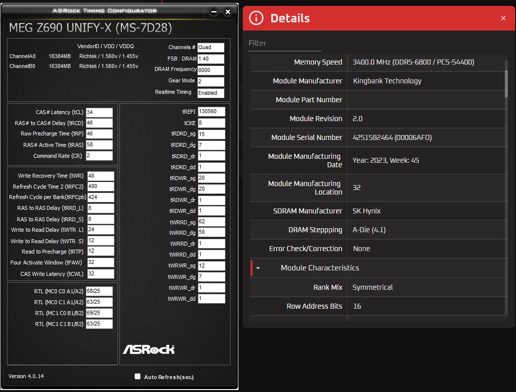Click the tWRRD_sg value field 62

point(212,222)
